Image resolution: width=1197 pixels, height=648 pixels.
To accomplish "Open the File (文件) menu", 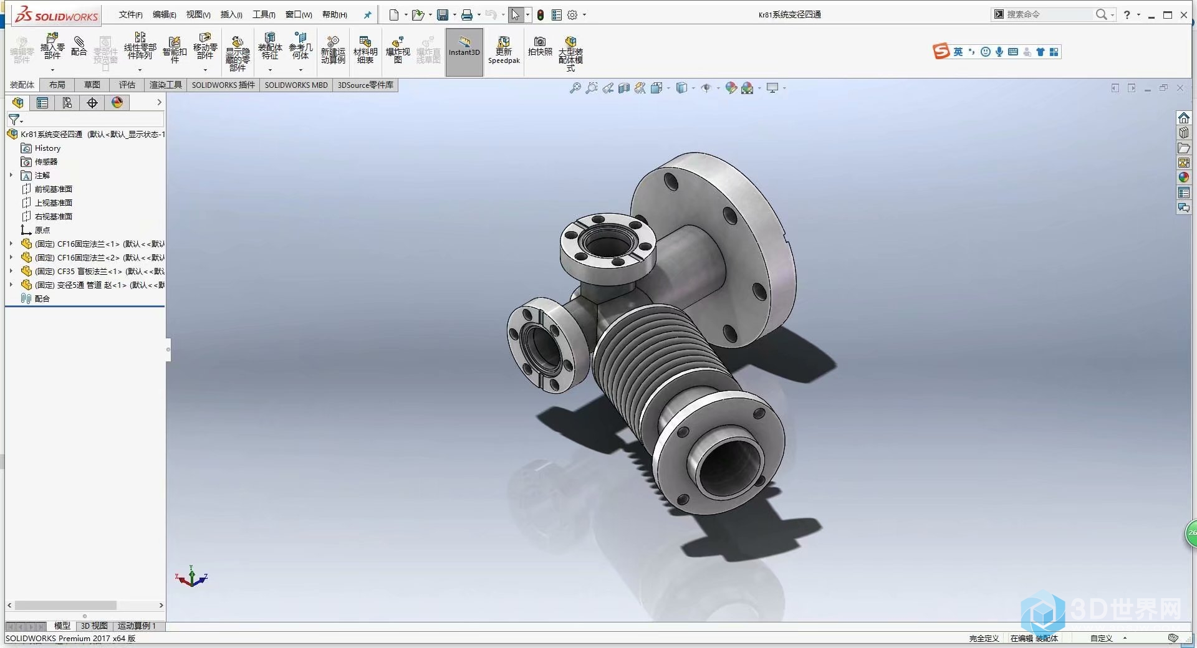I will [x=131, y=15].
